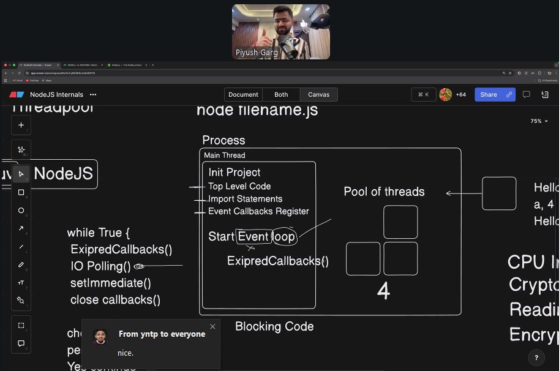This screenshot has height=371, width=559.
Task: Open the command search with ⌘K
Action: 423,94
